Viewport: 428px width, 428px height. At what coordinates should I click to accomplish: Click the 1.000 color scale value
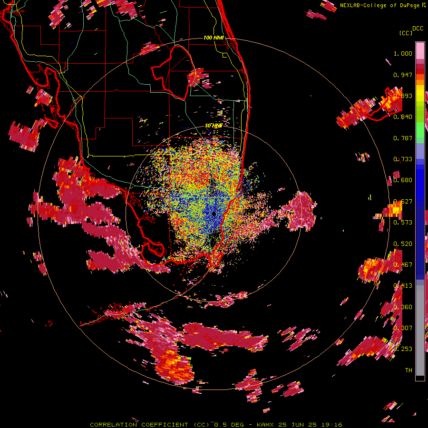(x=403, y=53)
